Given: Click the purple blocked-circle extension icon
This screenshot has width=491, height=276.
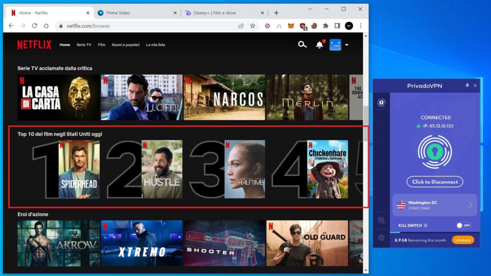Looking at the screenshot, I should coord(268,26).
